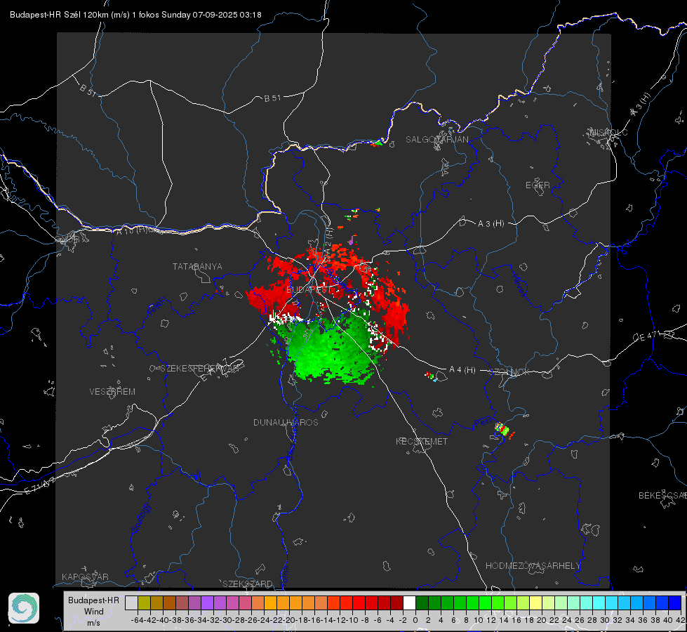Click the A 4 (H) road label
The height and width of the screenshot is (632, 687).
pos(462,370)
